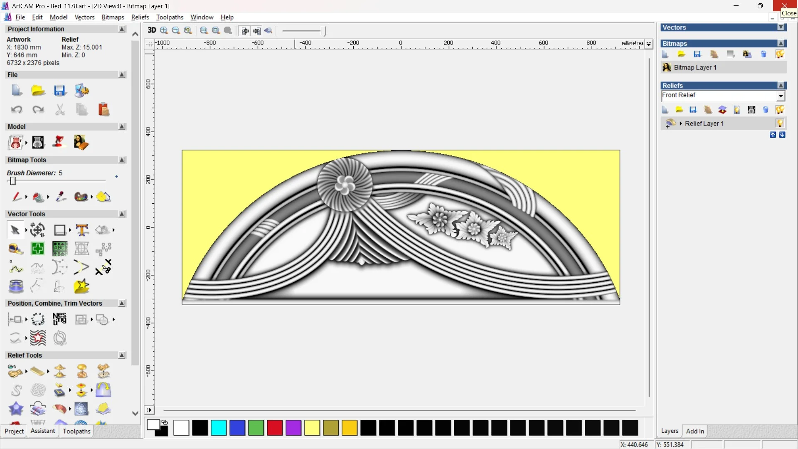Select Bitmap Layer 1 in list
Image resolution: width=798 pixels, height=449 pixels.
(x=695, y=67)
